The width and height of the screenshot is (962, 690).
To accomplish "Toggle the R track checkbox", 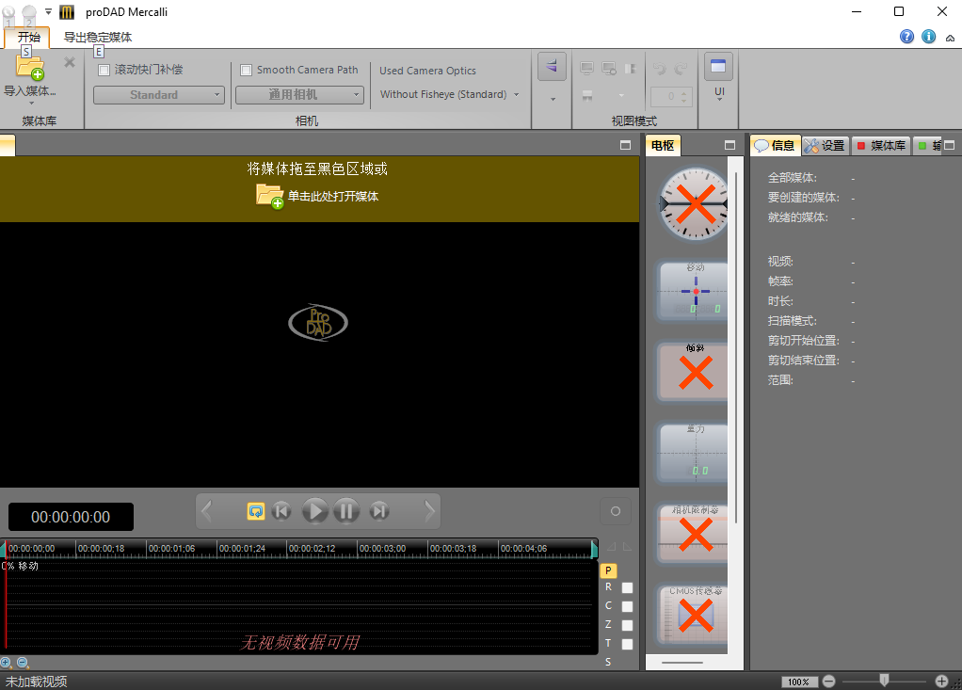I will pyautogui.click(x=627, y=587).
